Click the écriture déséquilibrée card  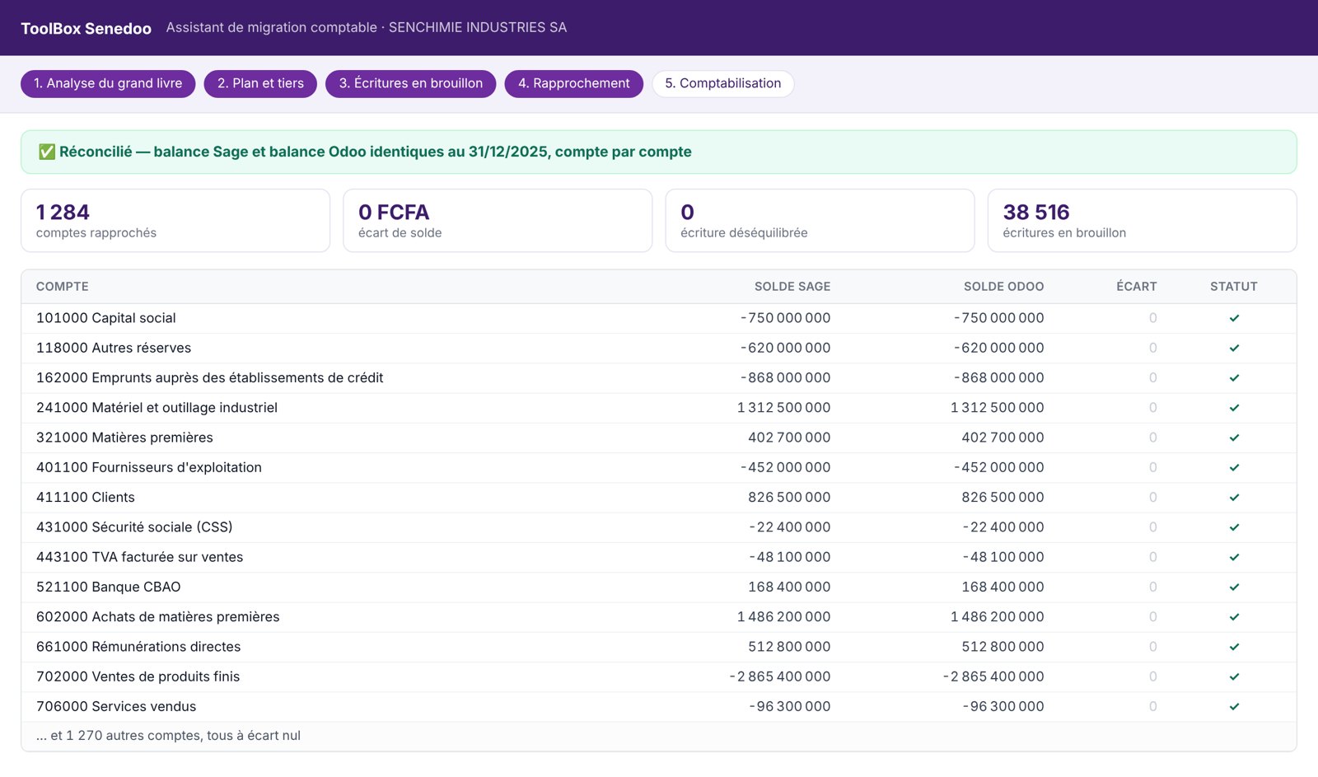(x=820, y=221)
